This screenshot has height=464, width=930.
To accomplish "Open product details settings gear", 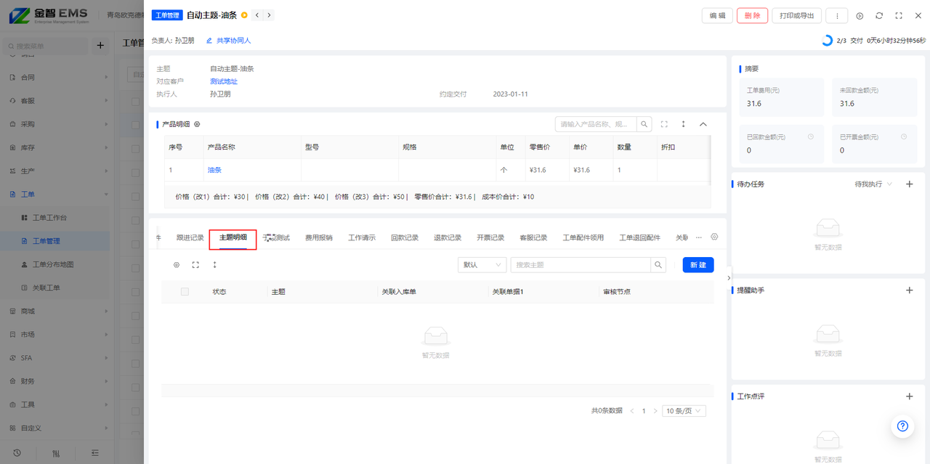I will pyautogui.click(x=197, y=125).
